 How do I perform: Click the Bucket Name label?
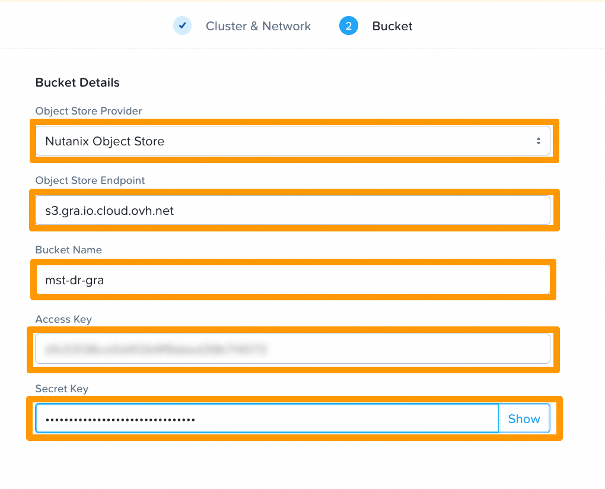coord(69,250)
